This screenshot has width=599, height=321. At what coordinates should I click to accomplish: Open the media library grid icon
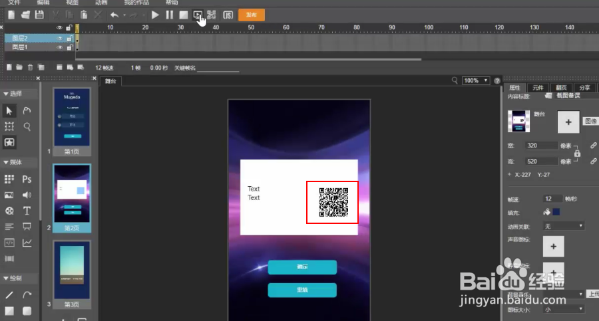click(x=9, y=179)
